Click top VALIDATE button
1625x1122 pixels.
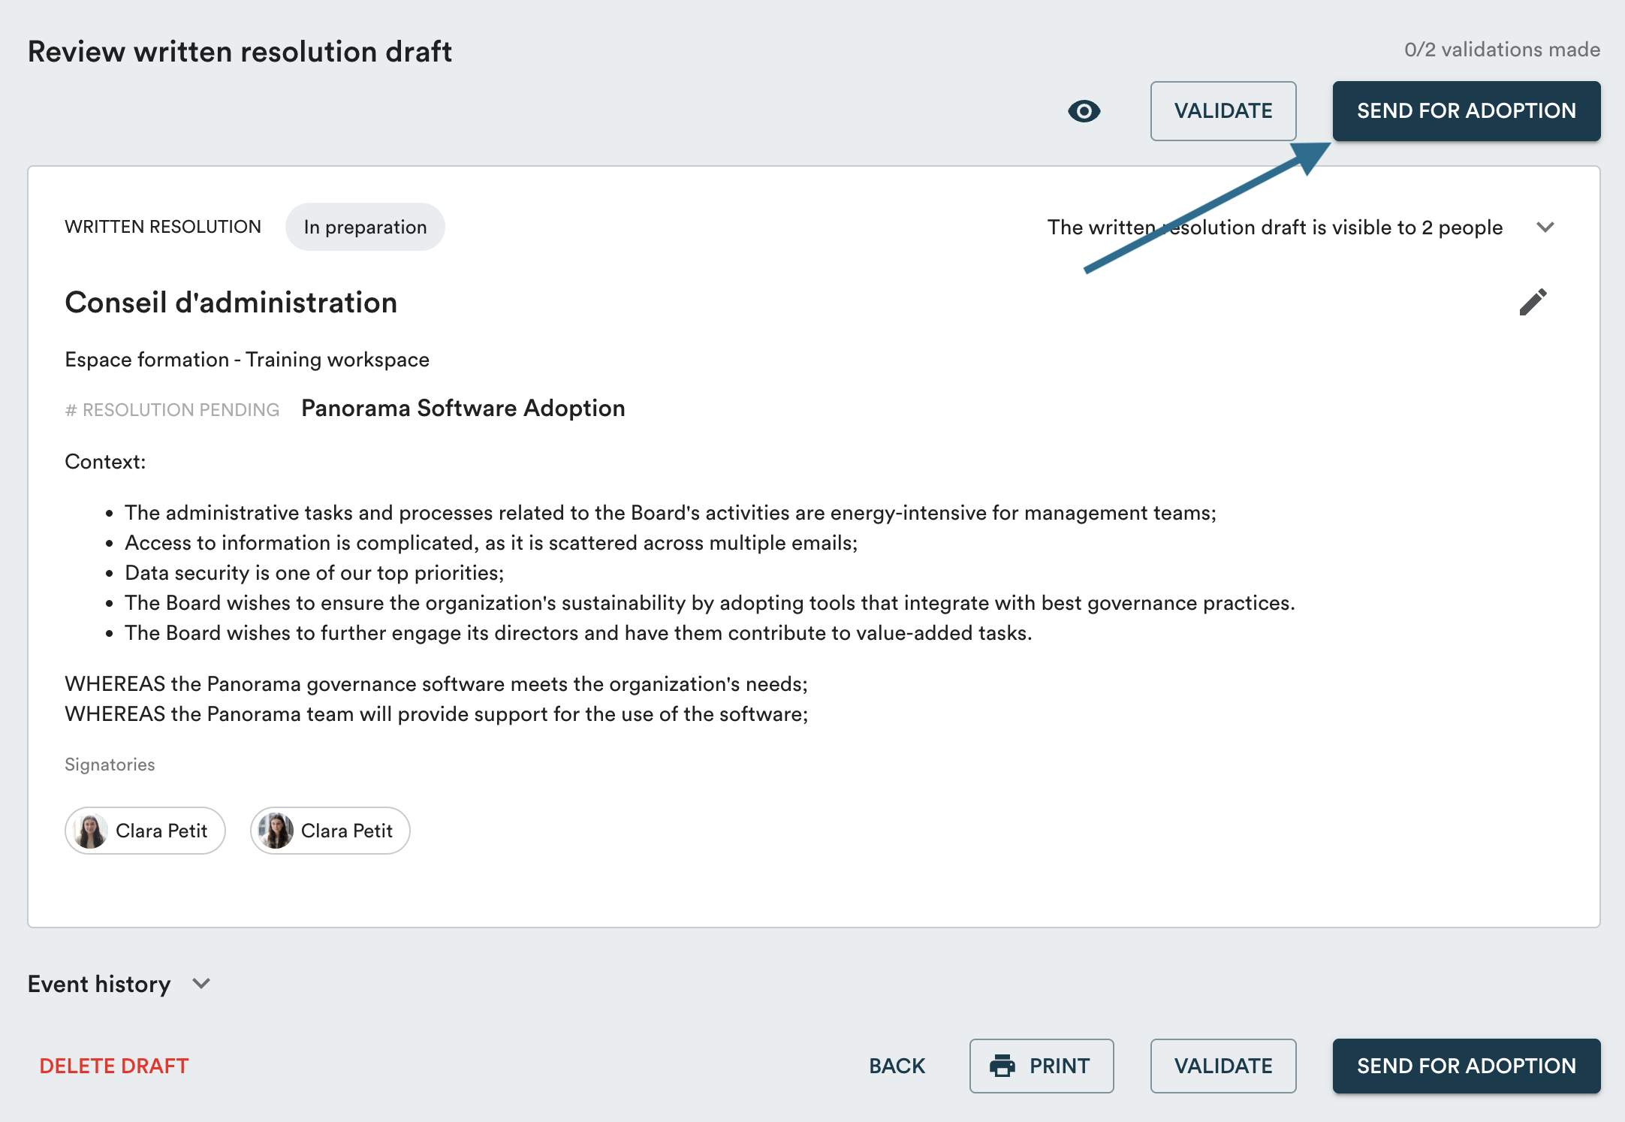click(x=1223, y=111)
